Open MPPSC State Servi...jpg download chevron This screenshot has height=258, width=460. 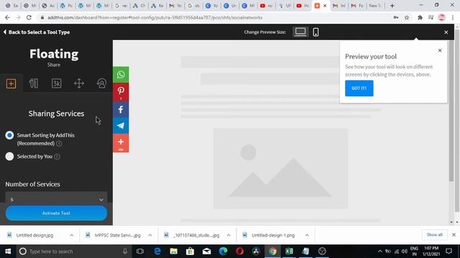(150, 235)
